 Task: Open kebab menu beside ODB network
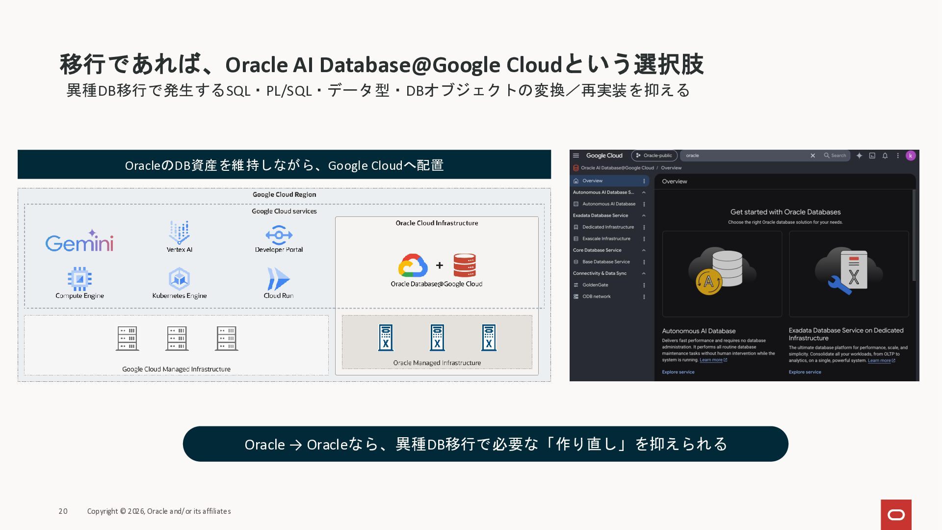tap(644, 297)
